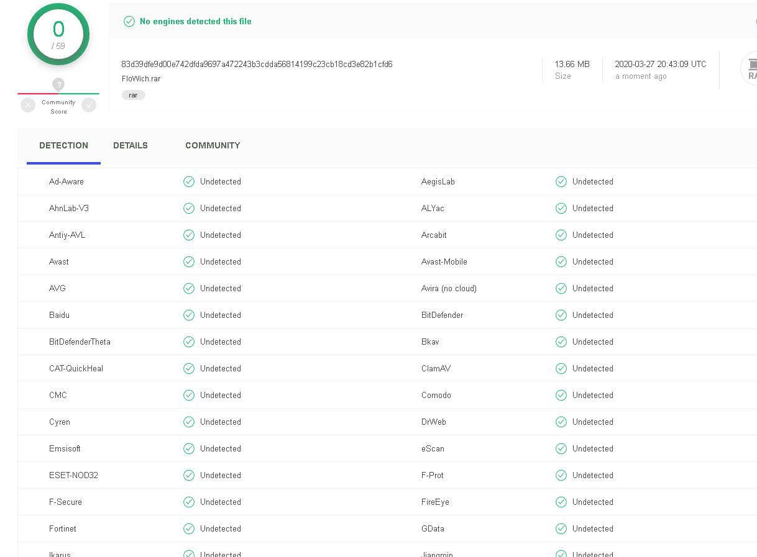
Task: Click the Cyren undetected check icon
Action: click(189, 422)
